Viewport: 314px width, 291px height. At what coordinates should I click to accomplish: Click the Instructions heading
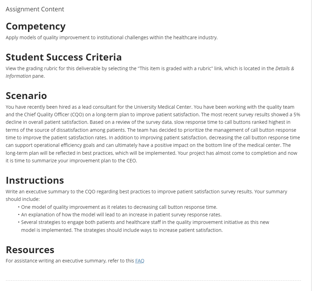(35, 180)
